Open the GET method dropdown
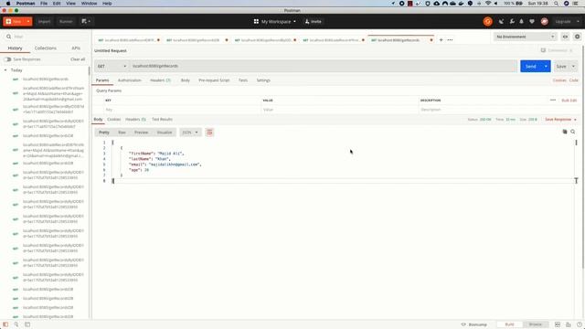This screenshot has width=585, height=329. coord(112,66)
